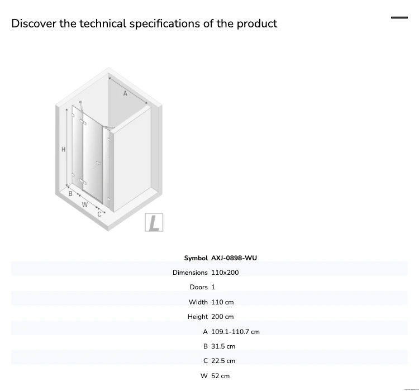
Task: Click the Dimensions 110x200 value
Action: 225,273
